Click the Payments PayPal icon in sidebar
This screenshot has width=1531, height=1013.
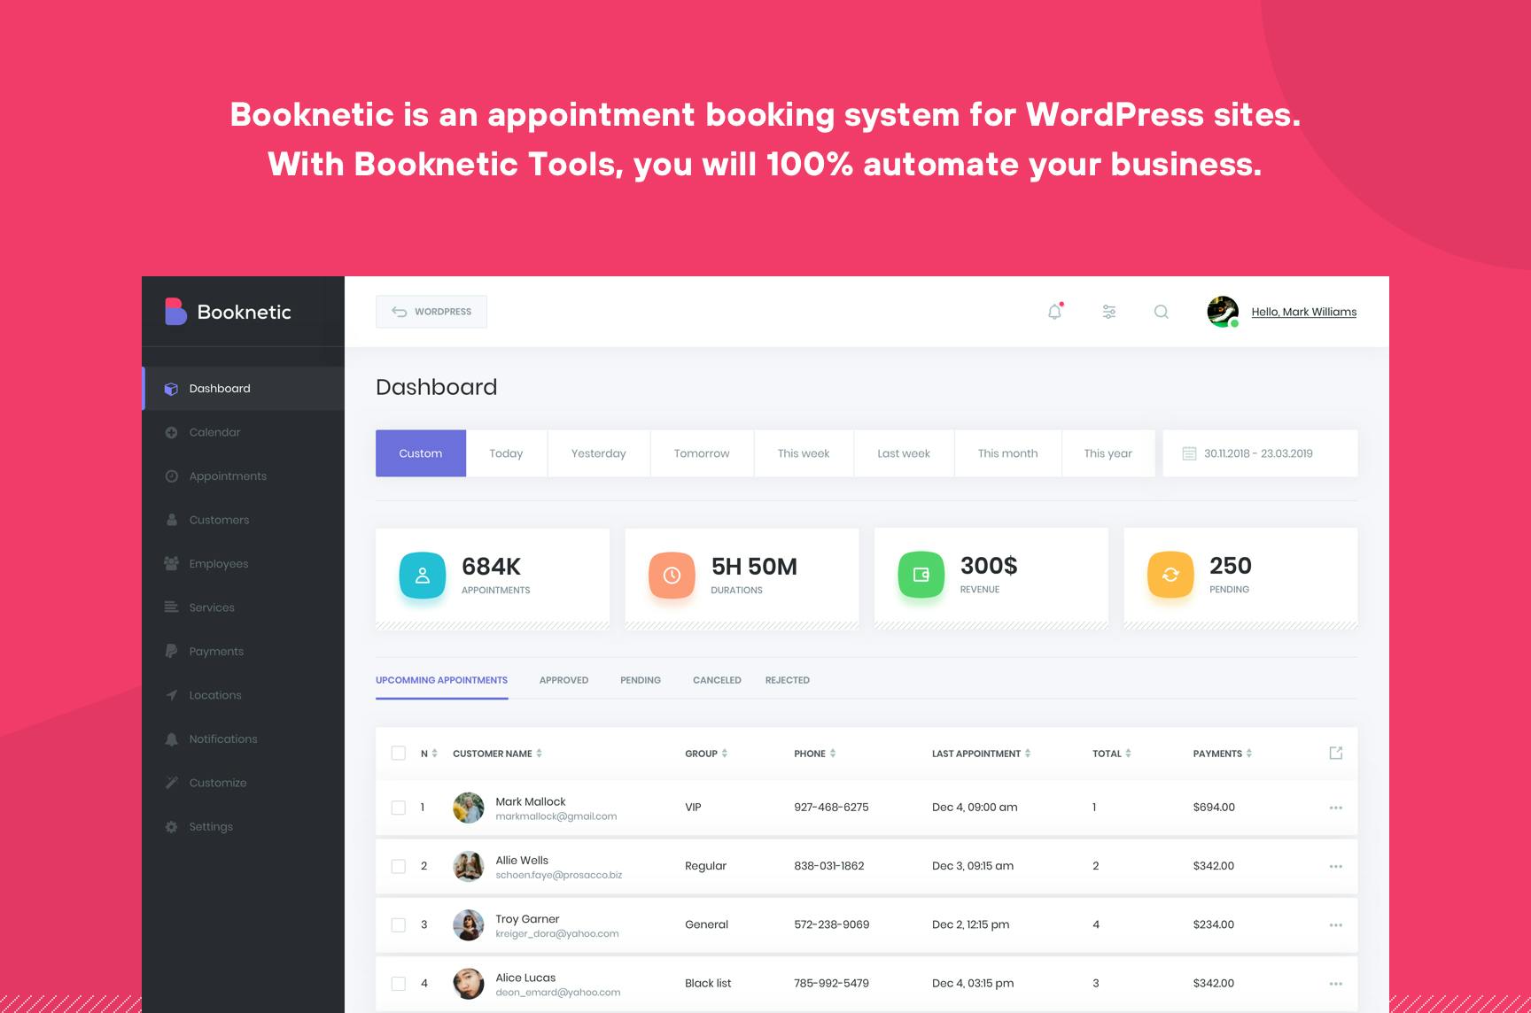[x=171, y=651]
